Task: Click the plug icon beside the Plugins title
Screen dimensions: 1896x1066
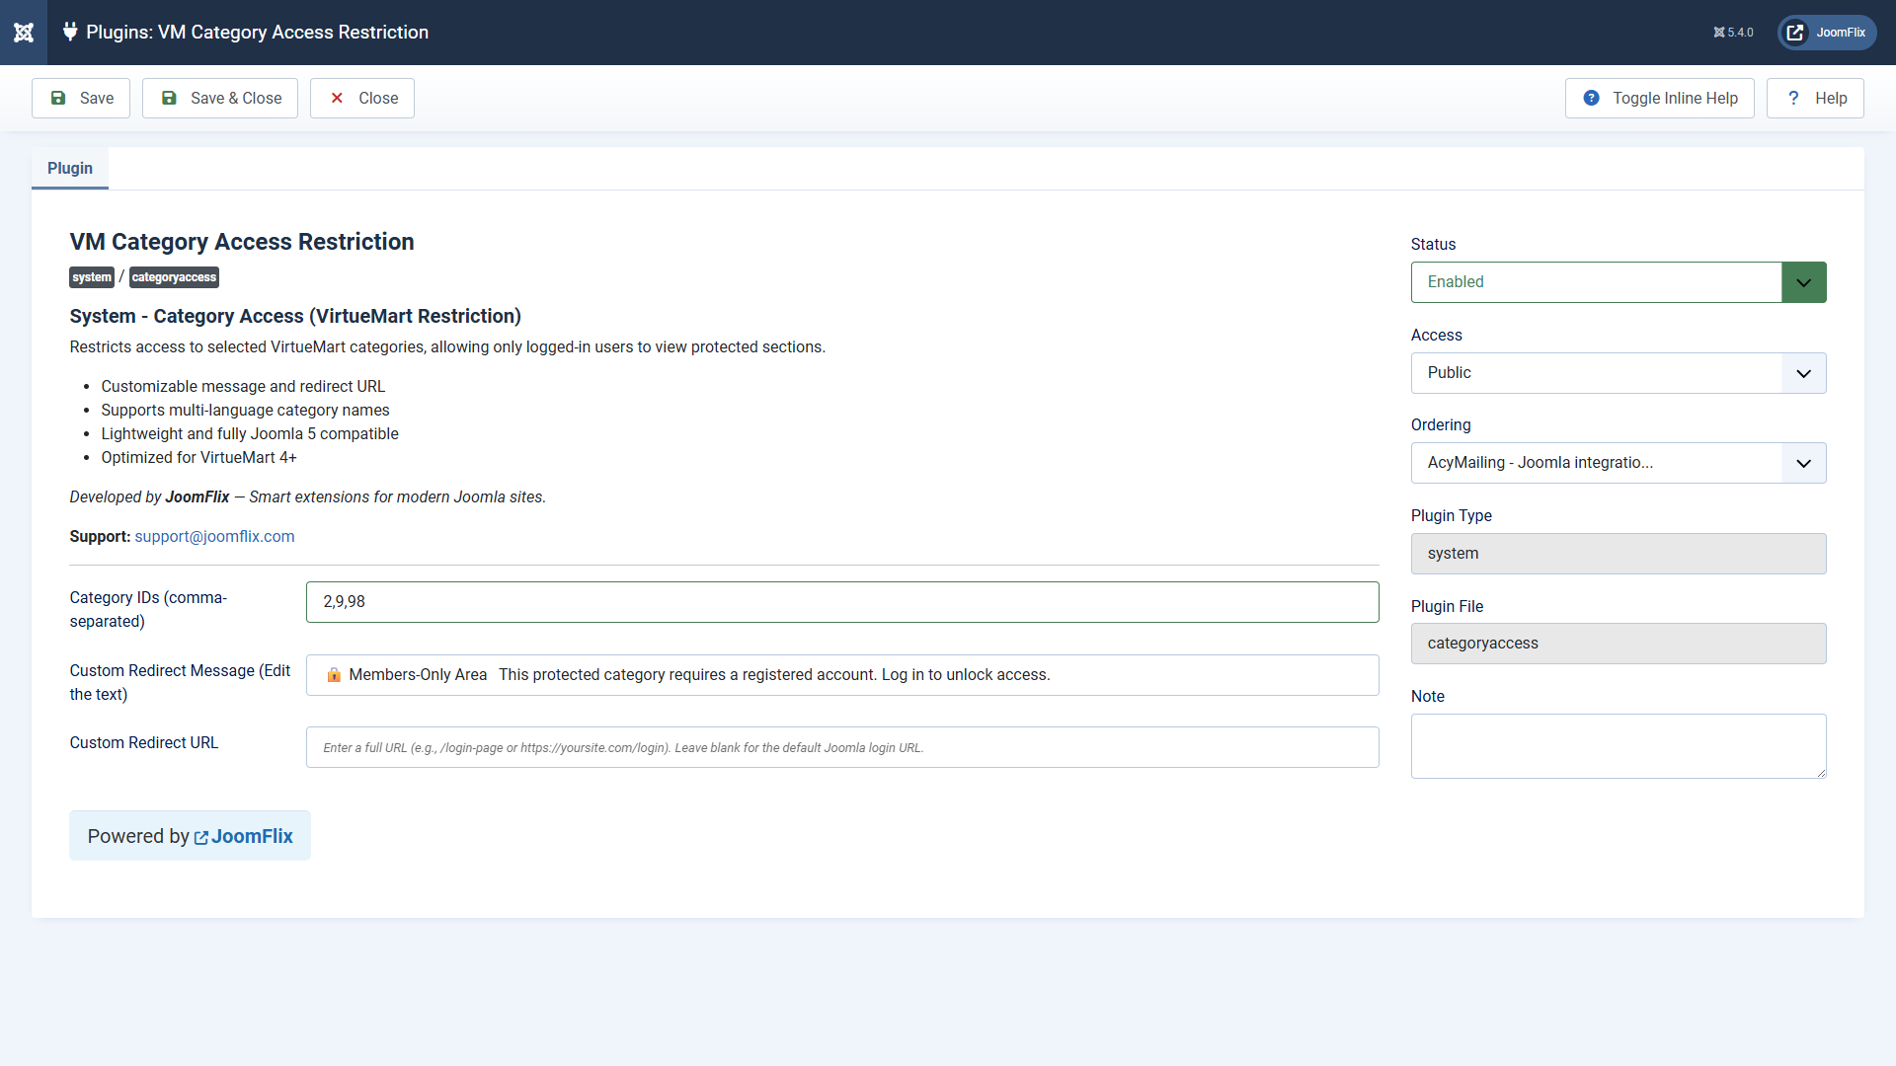Action: pos(70,32)
